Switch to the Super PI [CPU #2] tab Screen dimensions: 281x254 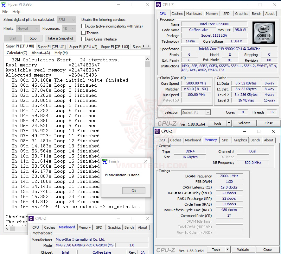click(x=83, y=46)
